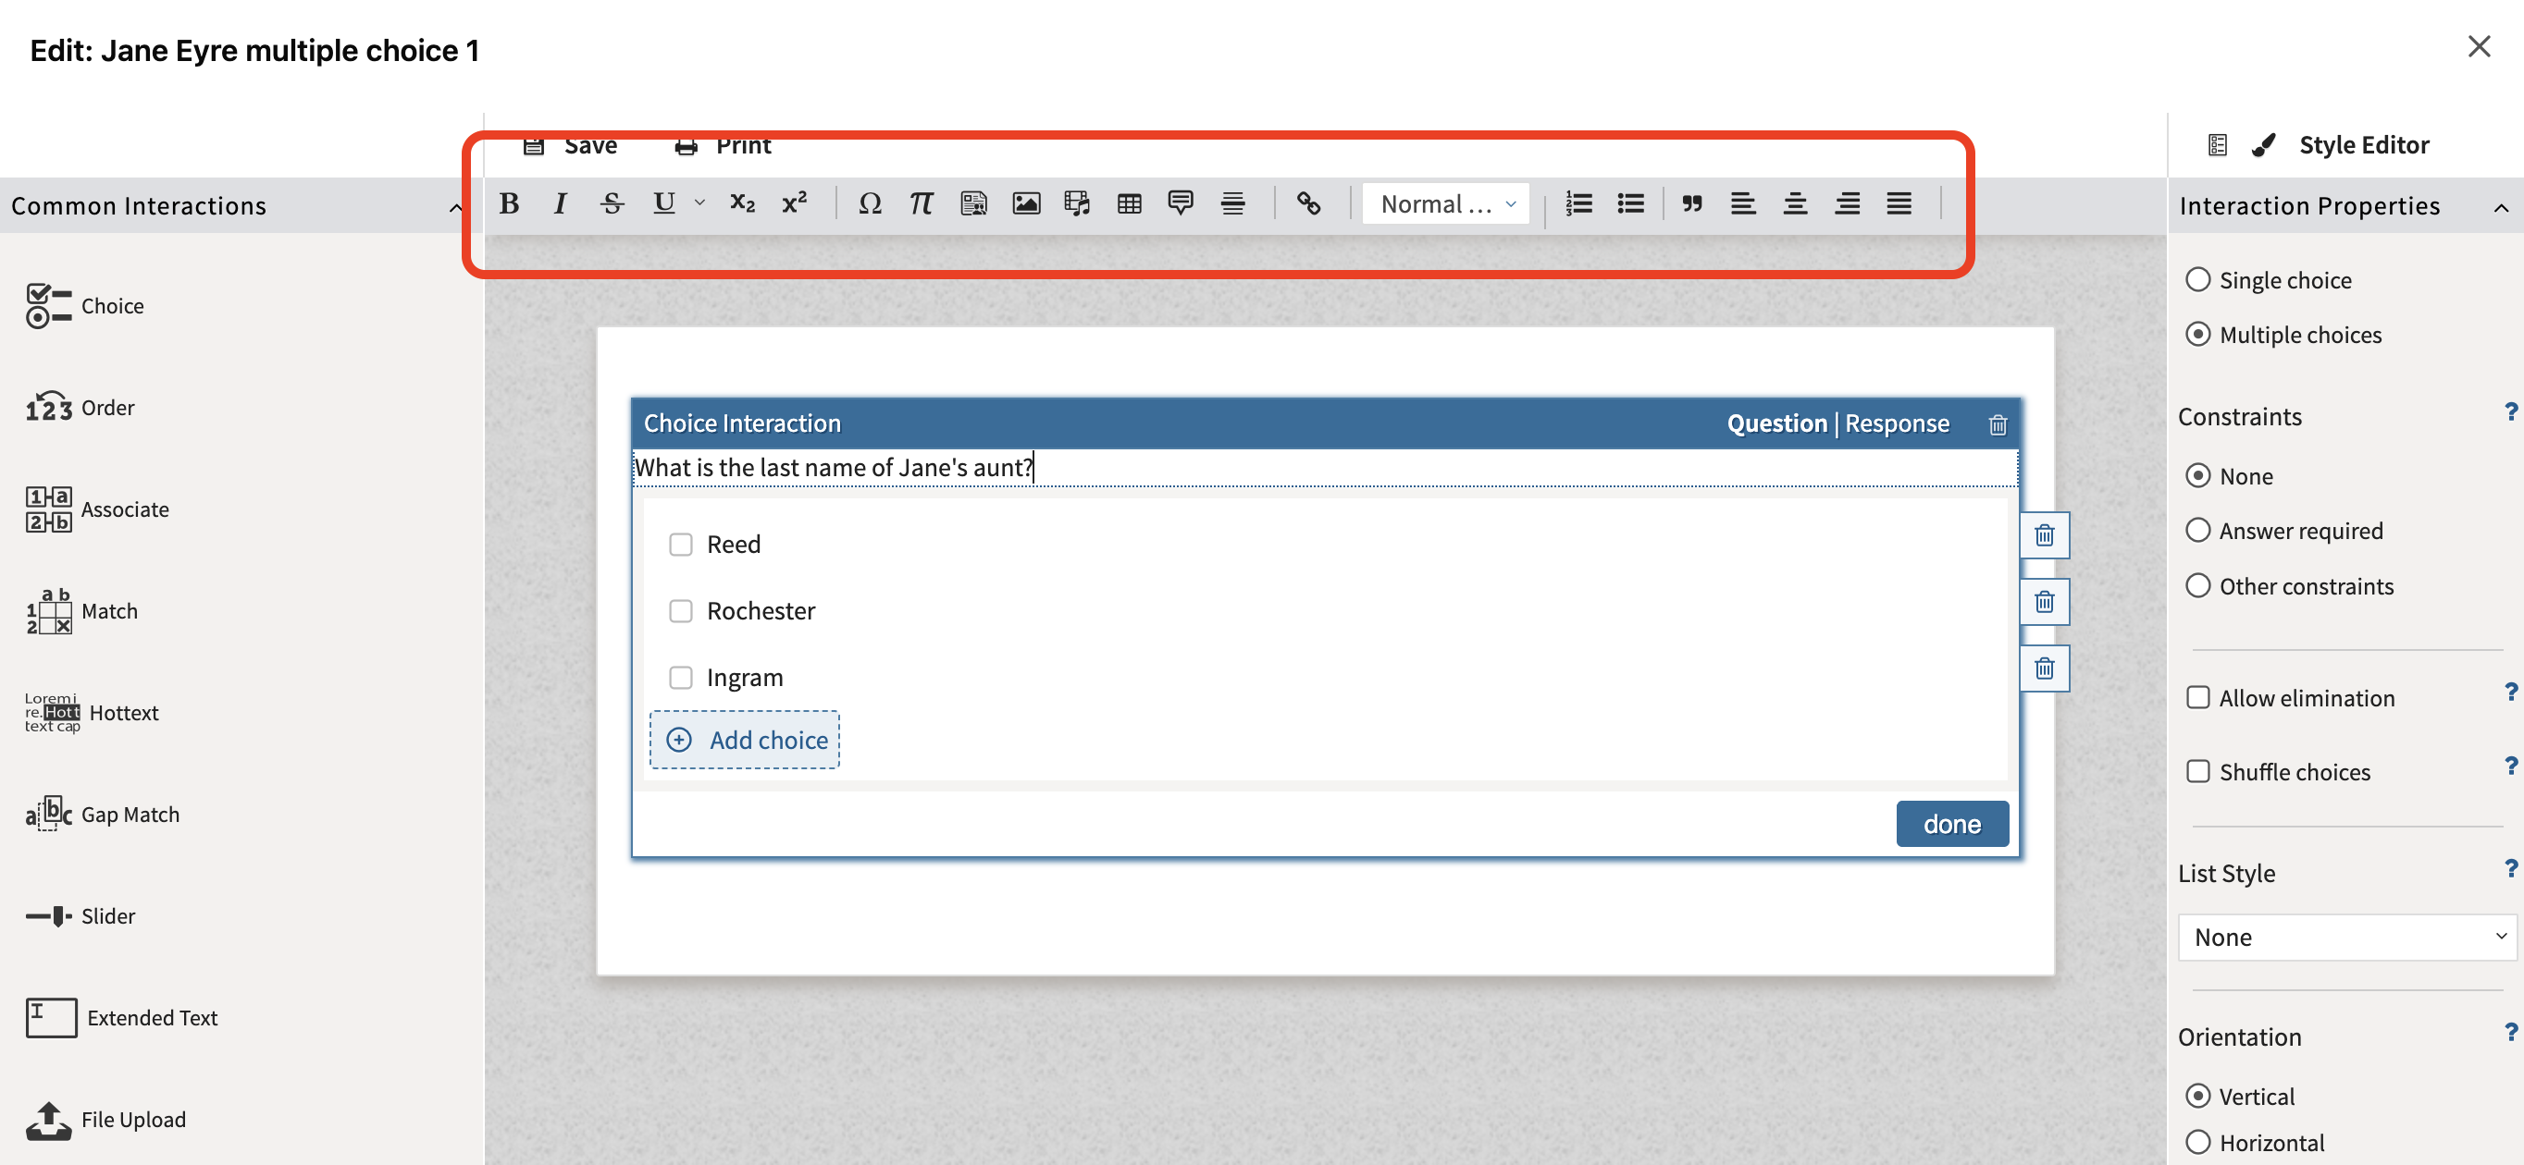Set orientation to Horizontal
The height and width of the screenshot is (1165, 2524).
tap(2197, 1144)
